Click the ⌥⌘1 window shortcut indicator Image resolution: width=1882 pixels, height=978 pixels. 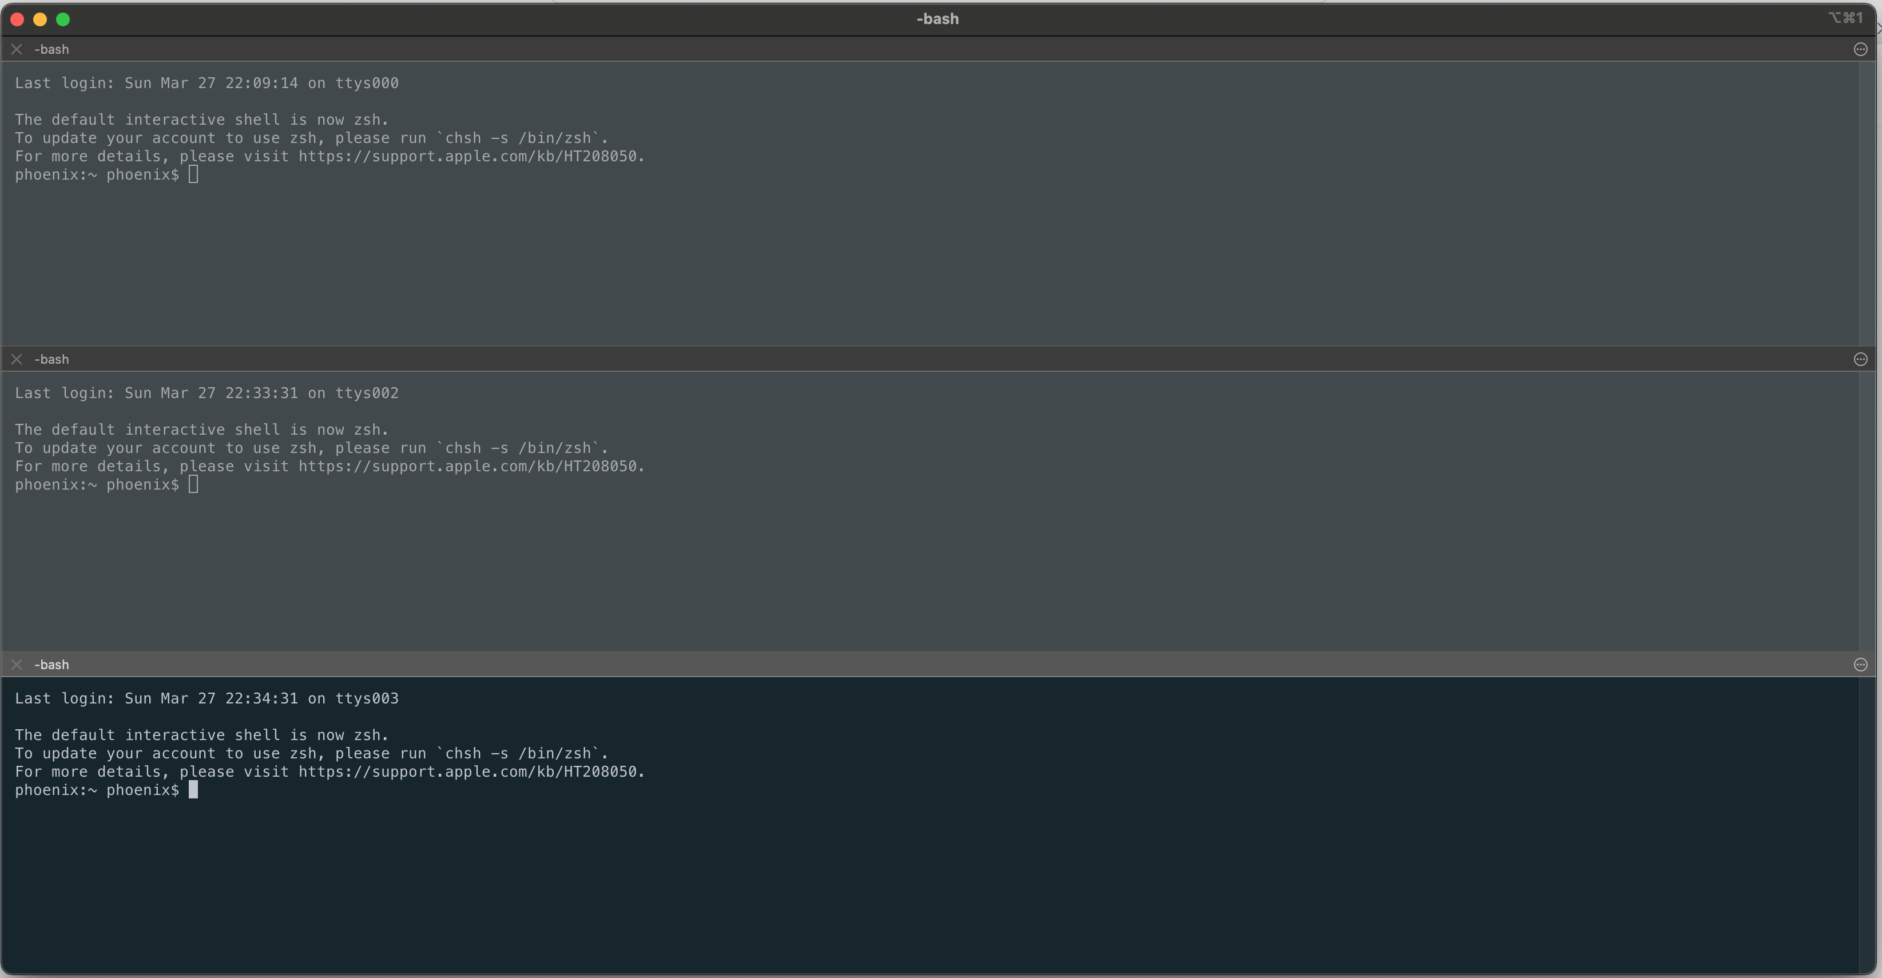(x=1845, y=18)
